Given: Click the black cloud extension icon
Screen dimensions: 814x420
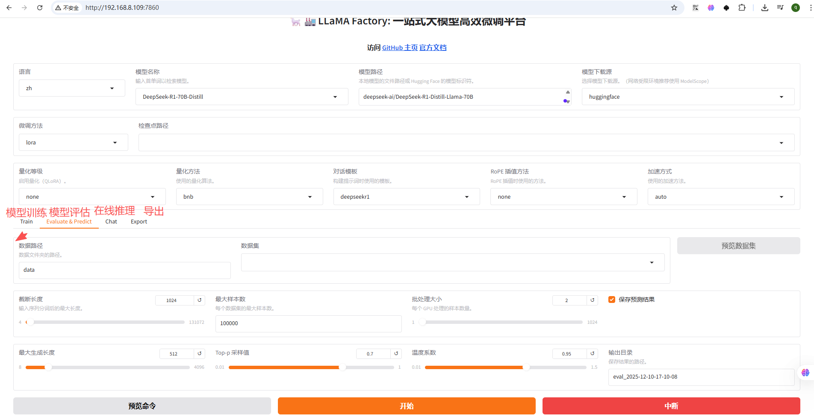Looking at the screenshot, I should pos(726,8).
